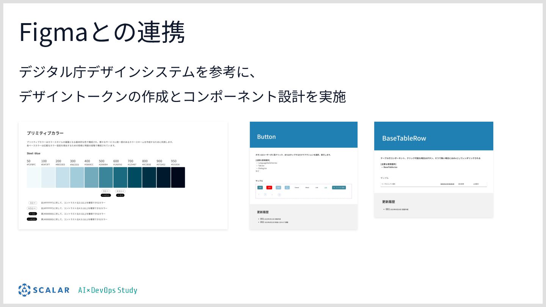Click the Steel-blue 700 color swatch
This screenshot has height=307, width=546.
pos(135,177)
